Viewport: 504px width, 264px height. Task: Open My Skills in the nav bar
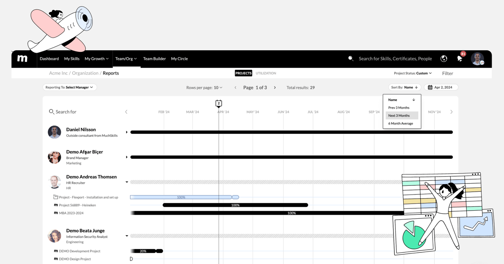(72, 59)
